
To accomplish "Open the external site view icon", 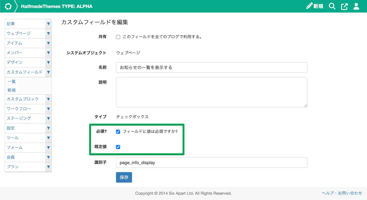I will 344,6.
